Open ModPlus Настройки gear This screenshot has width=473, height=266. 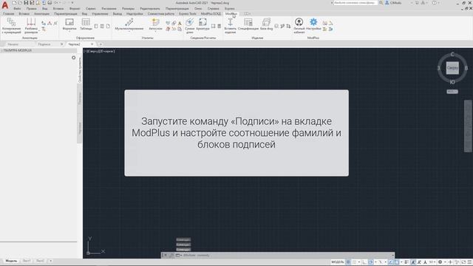click(313, 24)
